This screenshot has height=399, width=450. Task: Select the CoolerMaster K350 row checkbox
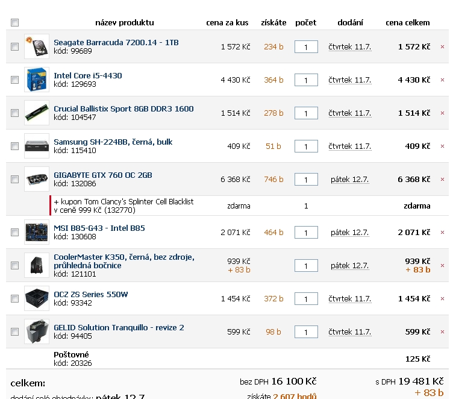15,265
